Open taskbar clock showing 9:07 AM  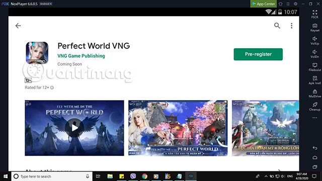[x=302, y=176]
